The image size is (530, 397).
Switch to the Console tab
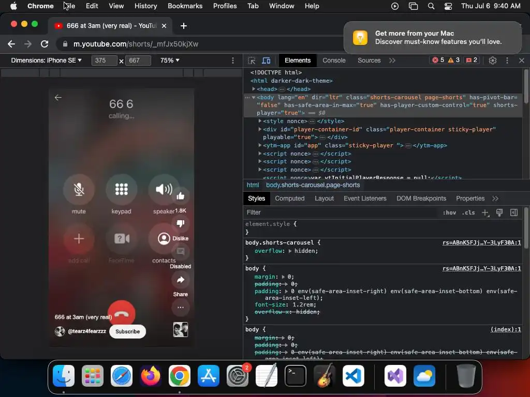coord(334,60)
